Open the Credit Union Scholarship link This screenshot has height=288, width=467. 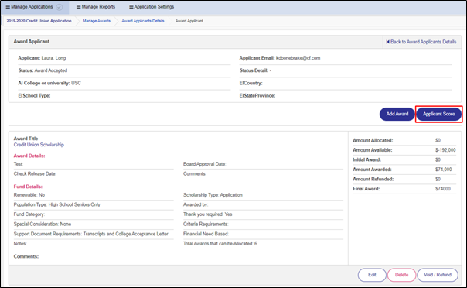click(x=39, y=145)
